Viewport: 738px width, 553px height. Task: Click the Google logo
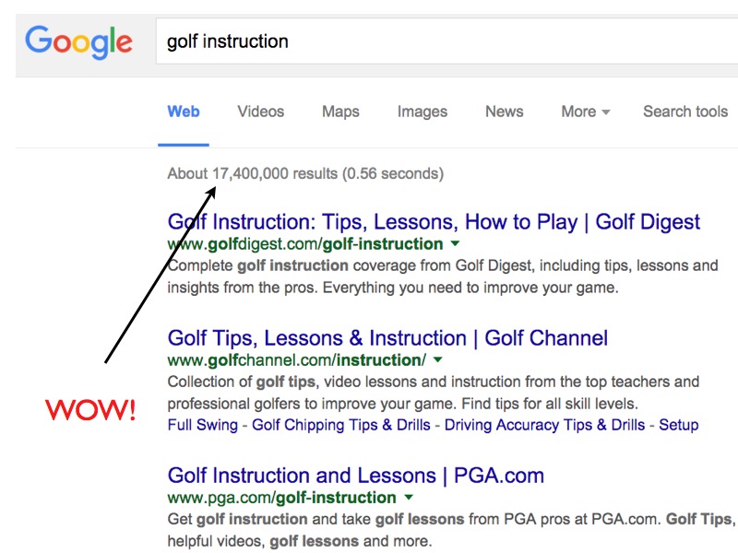pyautogui.click(x=78, y=41)
